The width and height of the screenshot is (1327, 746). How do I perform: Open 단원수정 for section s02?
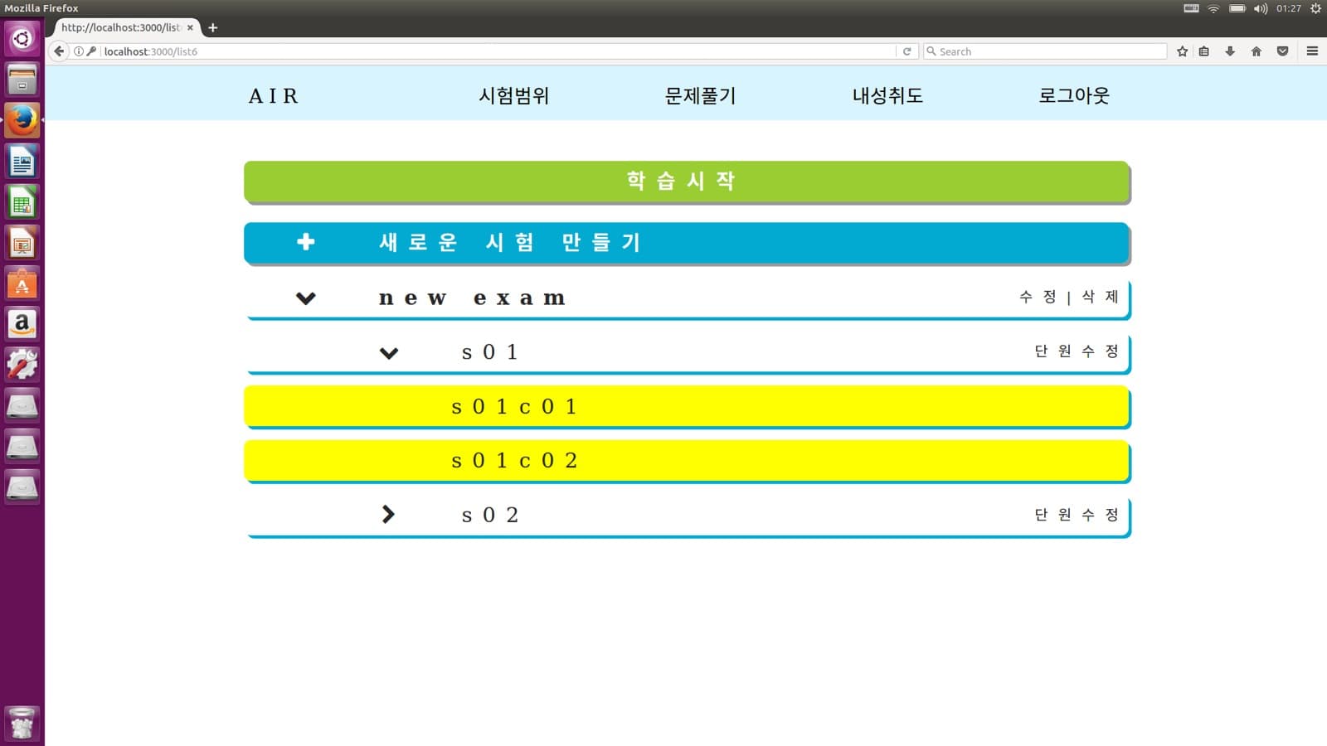[1077, 515]
